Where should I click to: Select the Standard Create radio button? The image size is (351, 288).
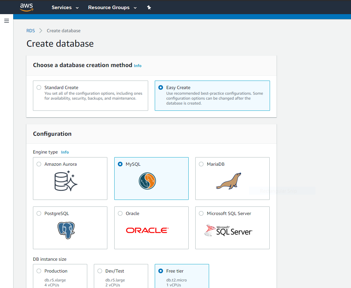[x=39, y=87]
